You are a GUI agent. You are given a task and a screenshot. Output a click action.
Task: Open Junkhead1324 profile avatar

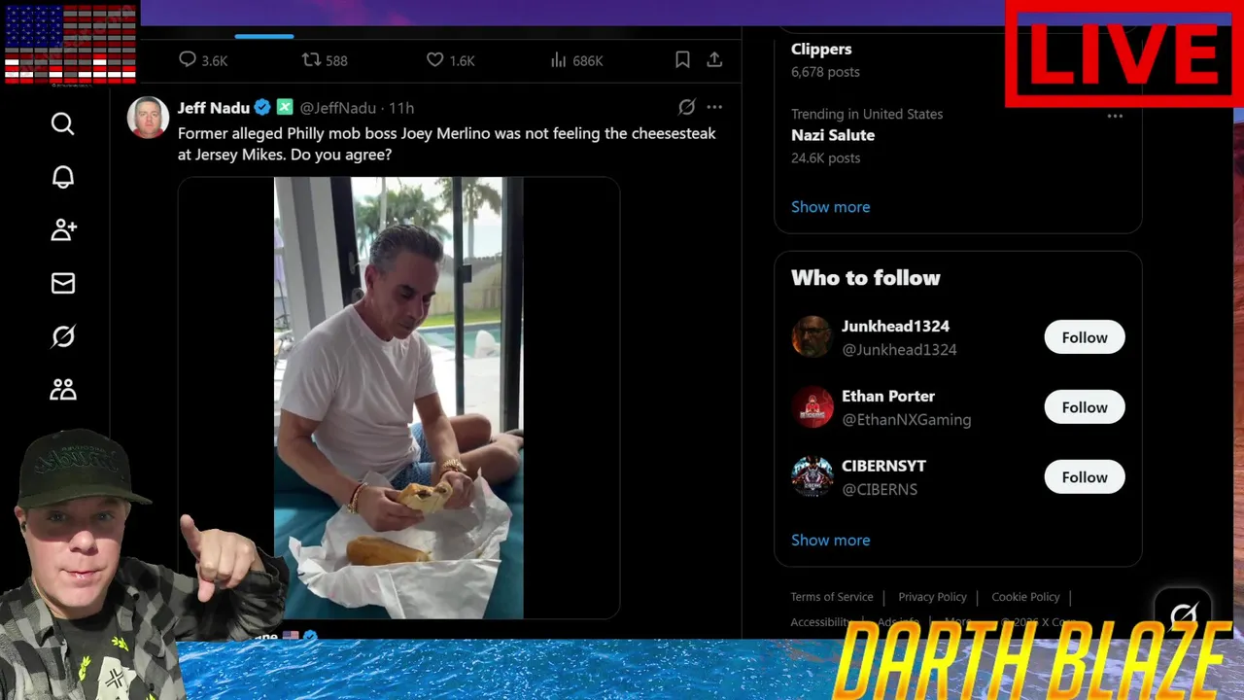coord(812,337)
